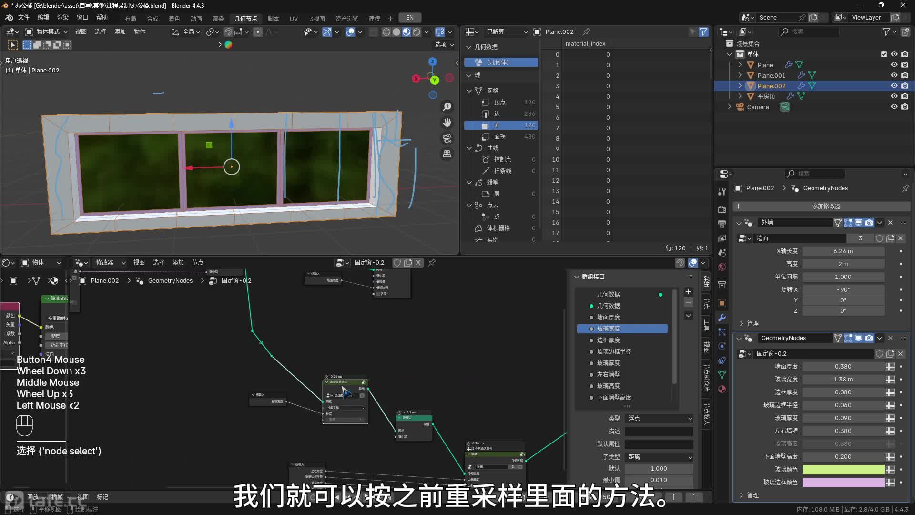
Task: Toggle 外墙 modifier edit mode display
Action: pyautogui.click(x=848, y=223)
